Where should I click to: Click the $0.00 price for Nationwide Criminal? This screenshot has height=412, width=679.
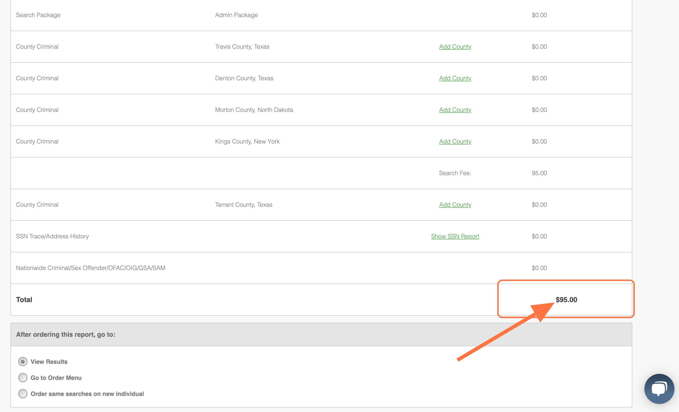coord(539,268)
